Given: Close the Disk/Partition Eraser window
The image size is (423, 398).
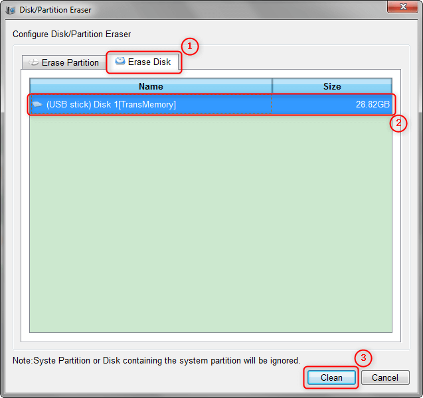Looking at the screenshot, I should tap(402, 7).
